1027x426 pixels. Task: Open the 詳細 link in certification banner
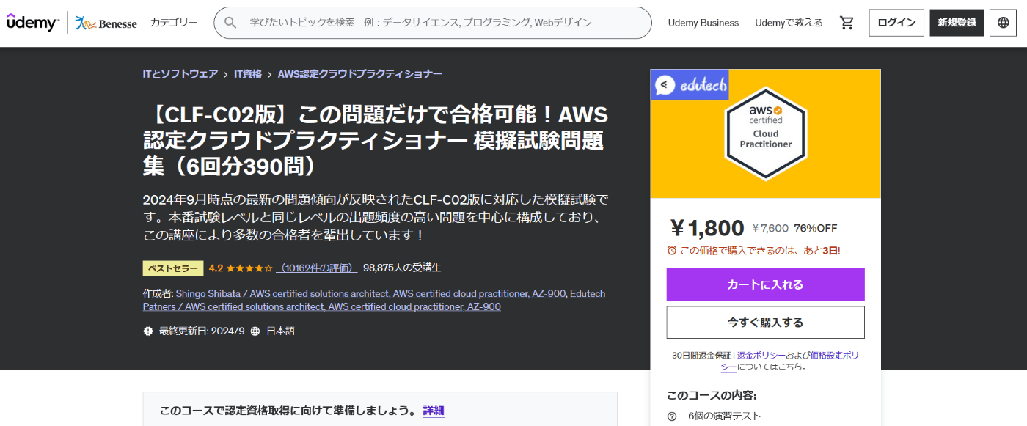click(x=434, y=411)
